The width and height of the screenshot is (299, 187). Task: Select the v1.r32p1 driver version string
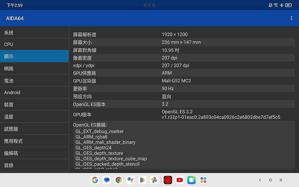pyautogui.click(x=221, y=117)
